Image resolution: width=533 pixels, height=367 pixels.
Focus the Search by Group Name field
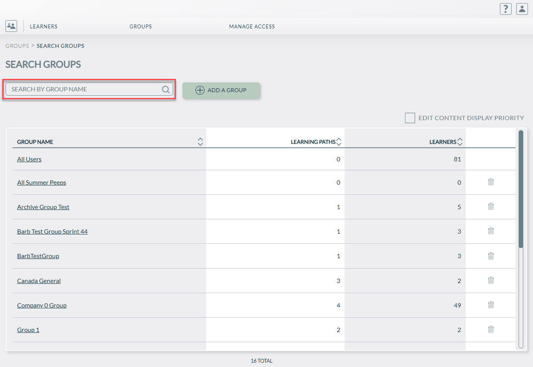click(84, 90)
